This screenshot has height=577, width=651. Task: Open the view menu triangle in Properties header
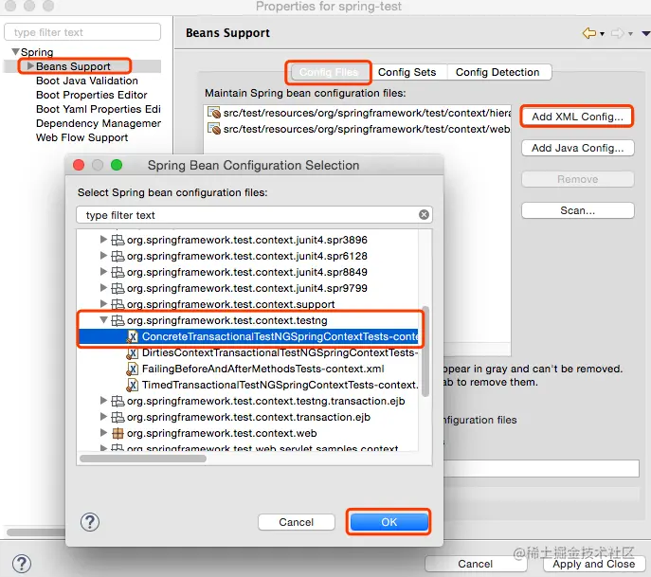[x=646, y=33]
